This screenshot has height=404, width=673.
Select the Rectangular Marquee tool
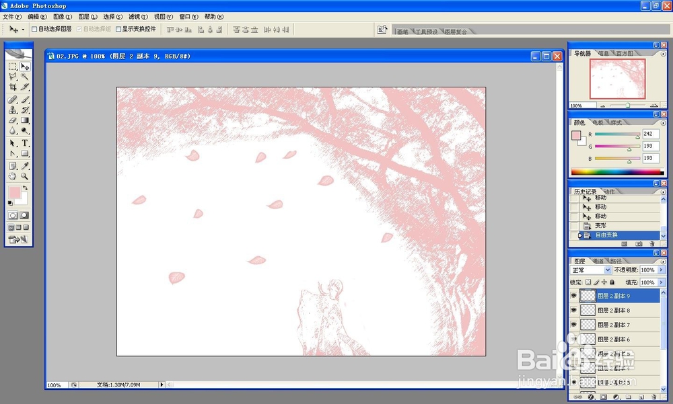(13, 67)
